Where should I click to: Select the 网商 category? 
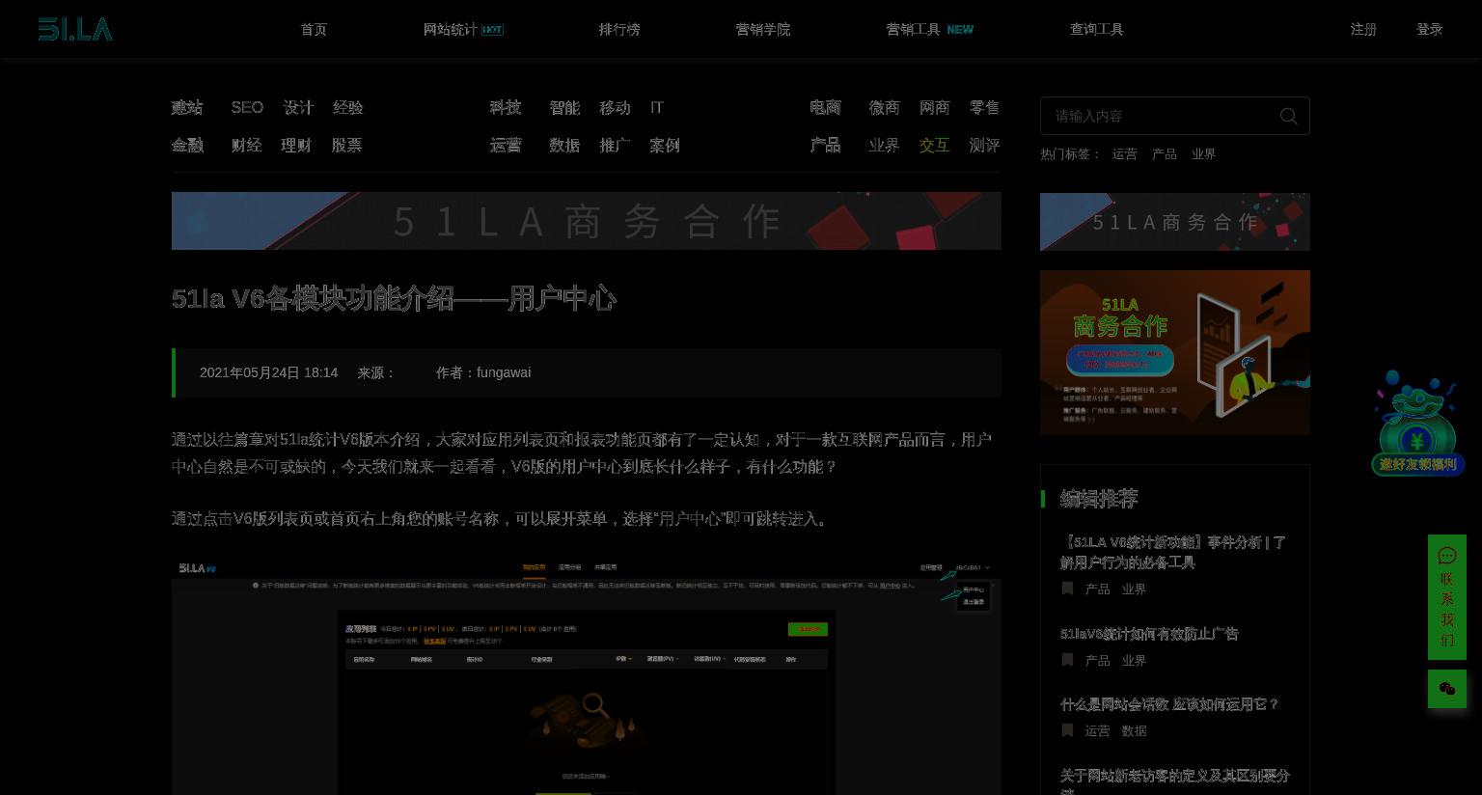(x=934, y=107)
